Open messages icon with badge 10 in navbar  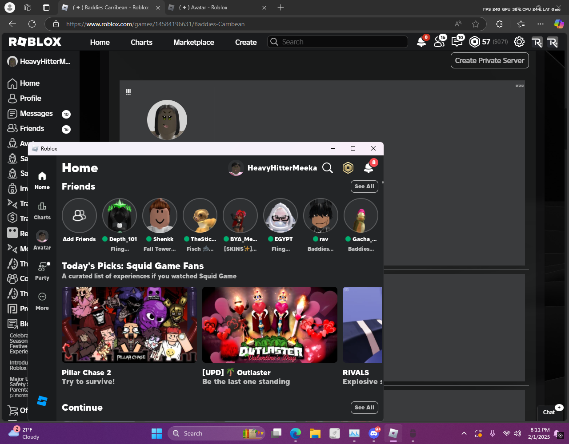457,42
